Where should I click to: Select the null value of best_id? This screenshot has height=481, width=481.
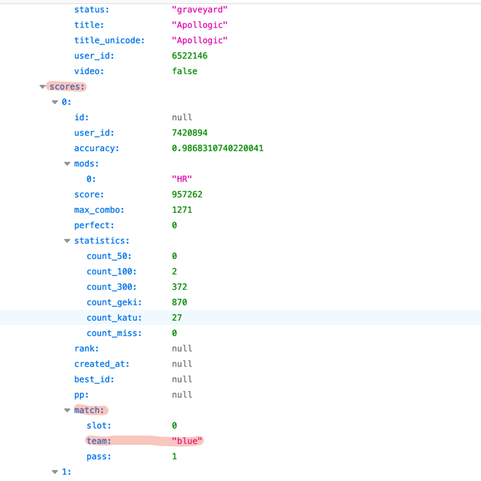click(x=182, y=379)
